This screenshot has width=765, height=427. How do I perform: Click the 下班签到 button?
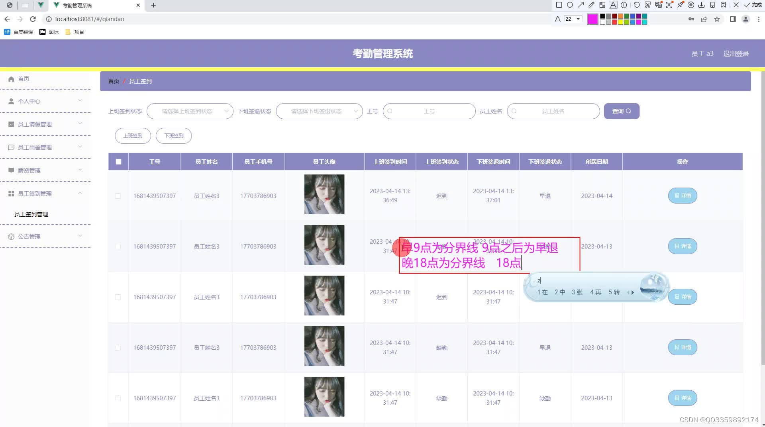174,136
